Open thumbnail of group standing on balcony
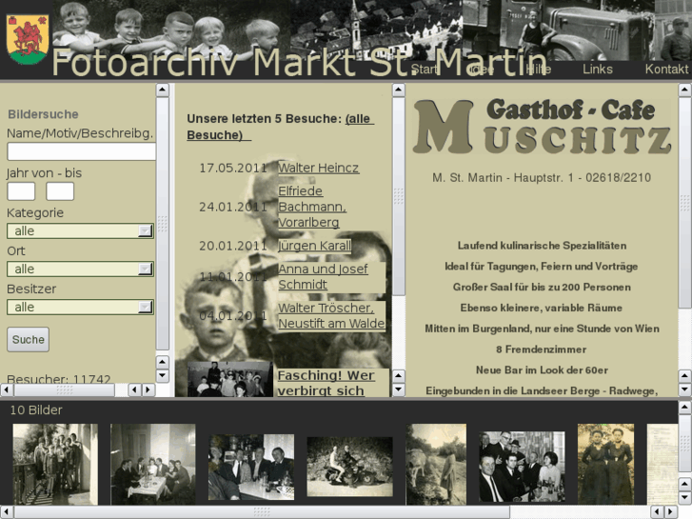Image resolution: width=692 pixels, height=519 pixels. [x=55, y=464]
